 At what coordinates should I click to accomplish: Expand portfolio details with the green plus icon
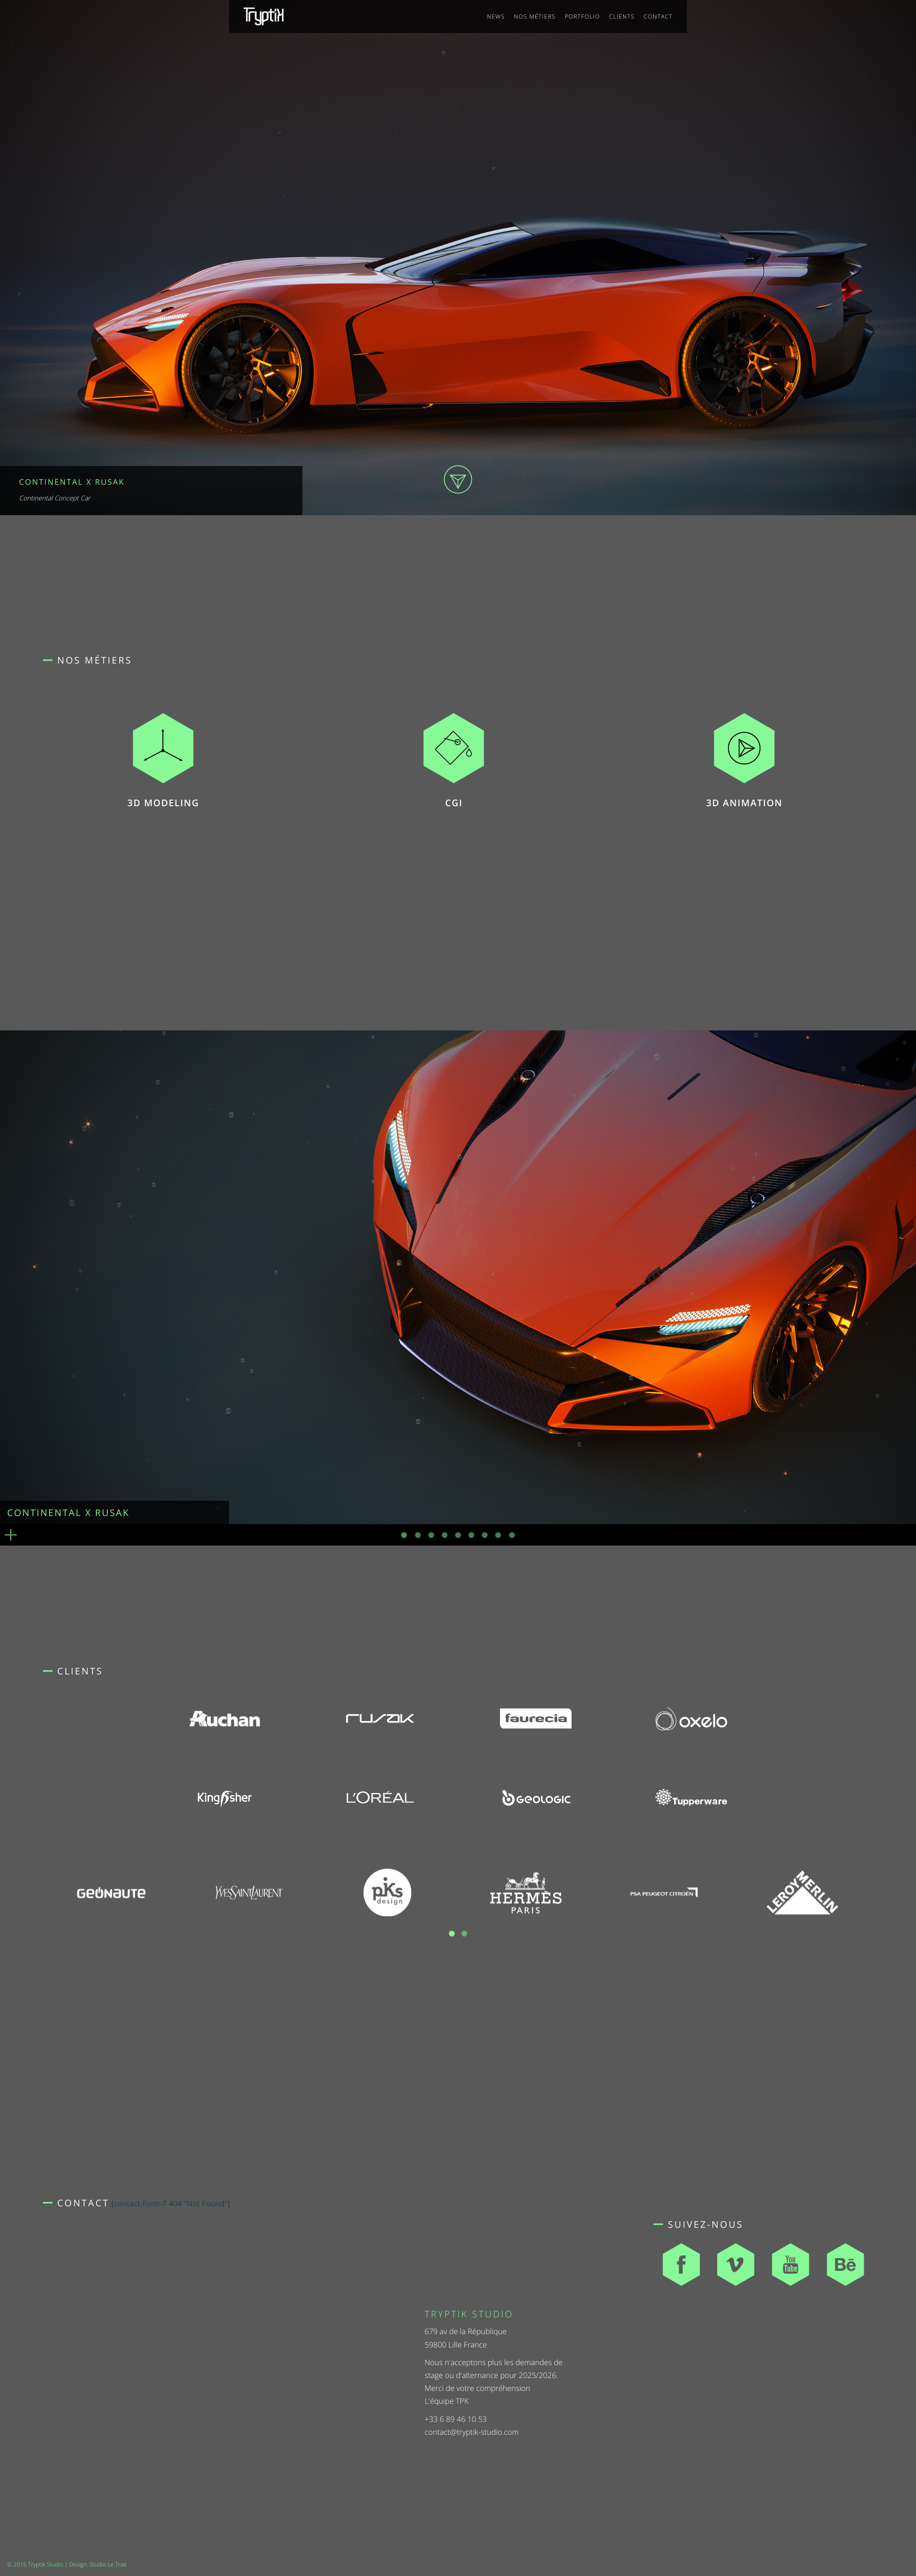tap(11, 1535)
